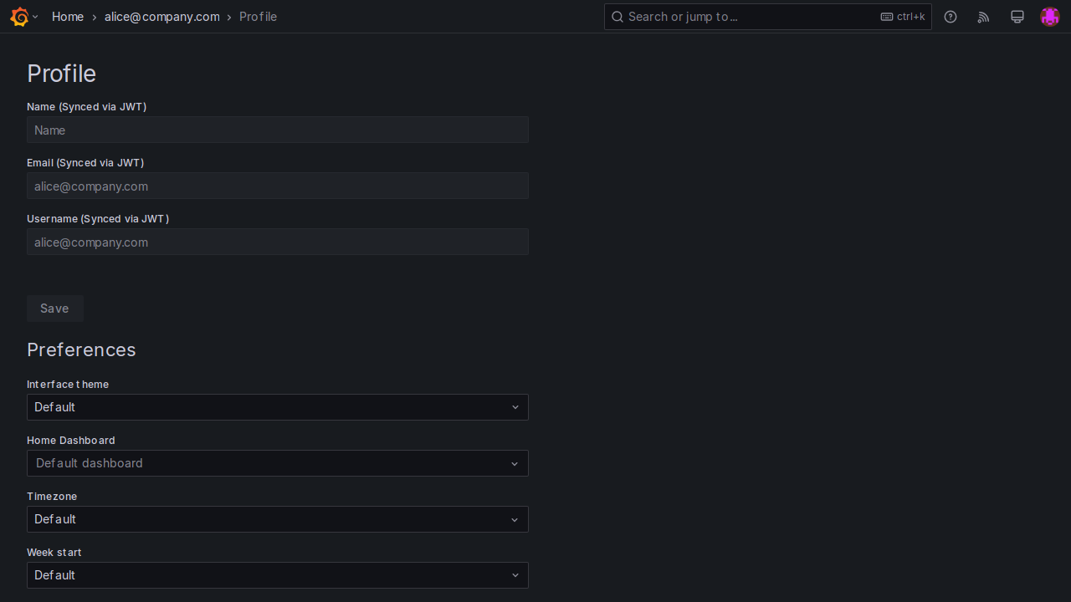Click the search magnifier icon
The width and height of the screenshot is (1071, 602).
click(x=617, y=17)
